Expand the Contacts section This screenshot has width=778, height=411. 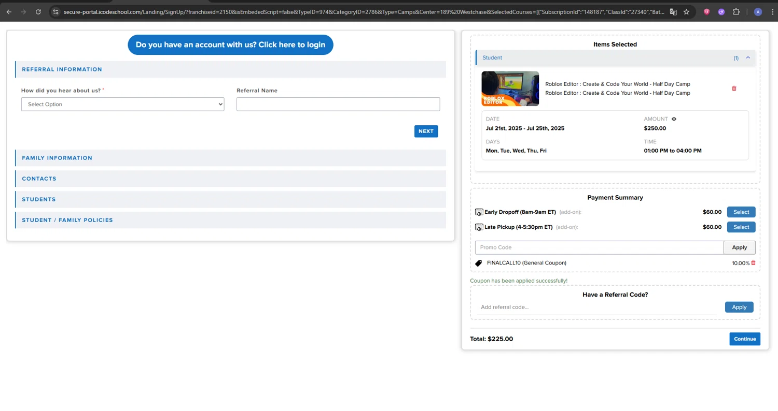click(x=230, y=179)
